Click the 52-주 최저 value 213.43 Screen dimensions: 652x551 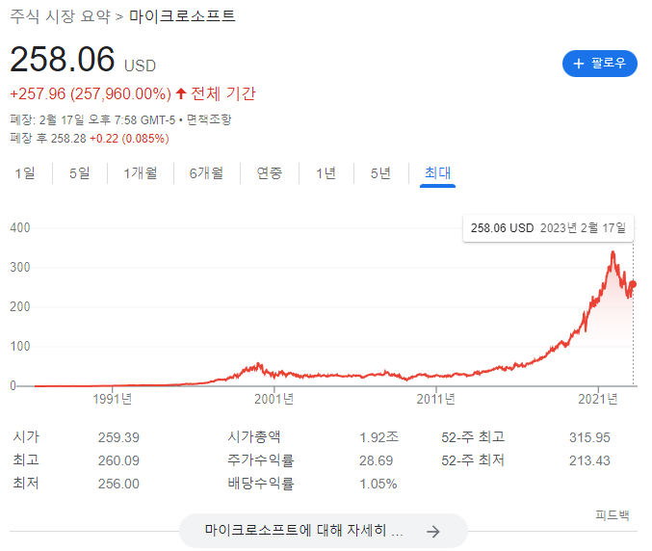tap(589, 460)
